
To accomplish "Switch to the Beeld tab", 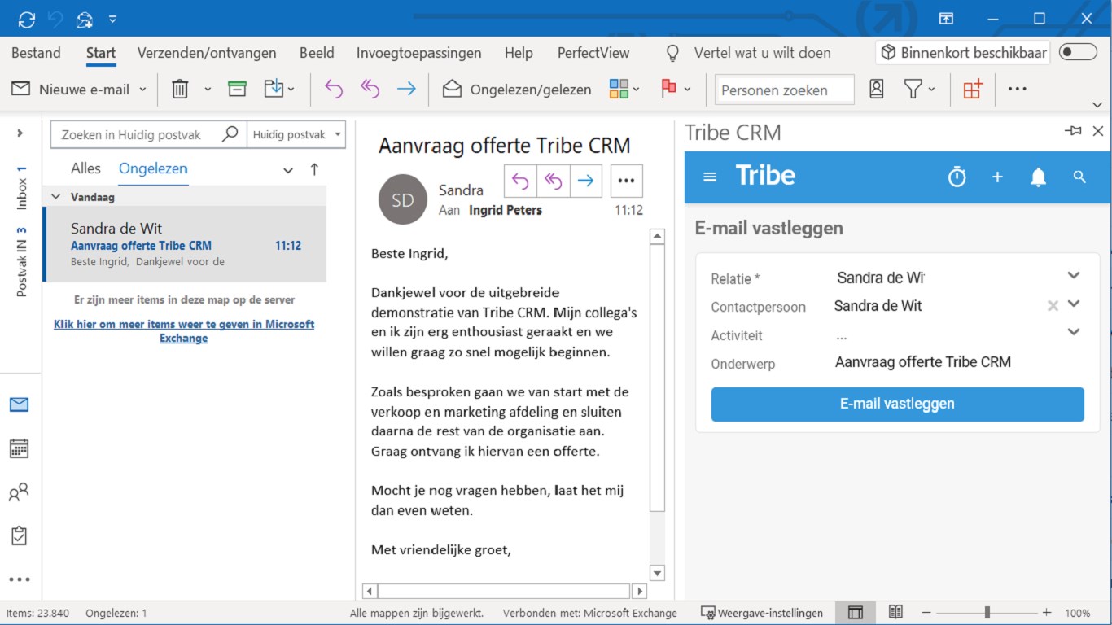I will point(317,53).
